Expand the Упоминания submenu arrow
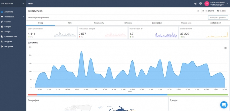This screenshot has width=230, height=111. (24, 17)
